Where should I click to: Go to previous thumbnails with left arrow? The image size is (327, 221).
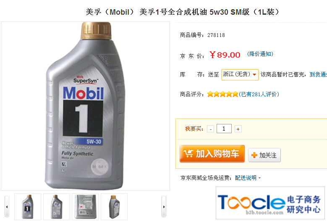[x=7, y=207]
